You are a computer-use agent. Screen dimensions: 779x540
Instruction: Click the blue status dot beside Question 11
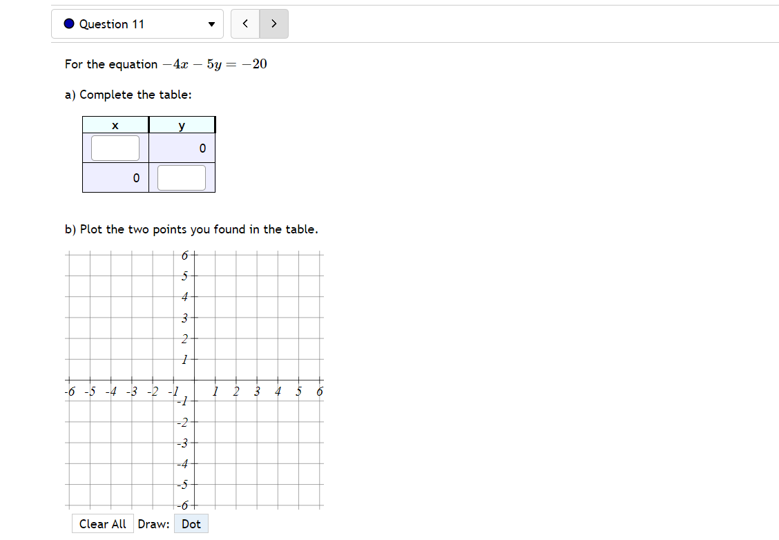pyautogui.click(x=68, y=23)
